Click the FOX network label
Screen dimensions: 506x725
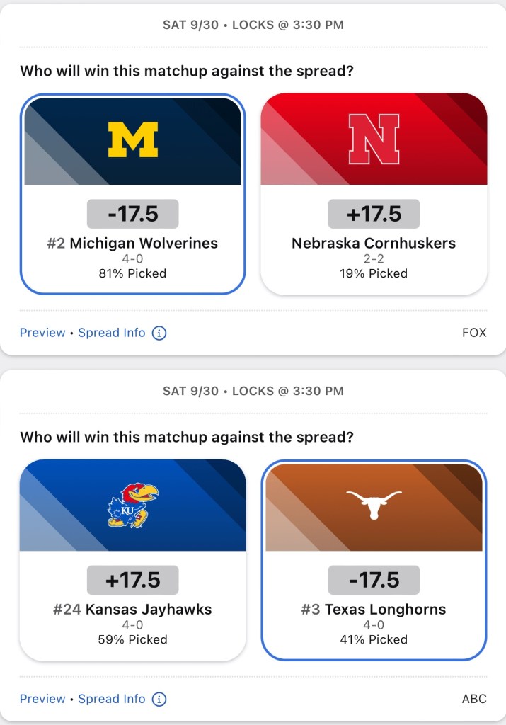[x=473, y=333]
